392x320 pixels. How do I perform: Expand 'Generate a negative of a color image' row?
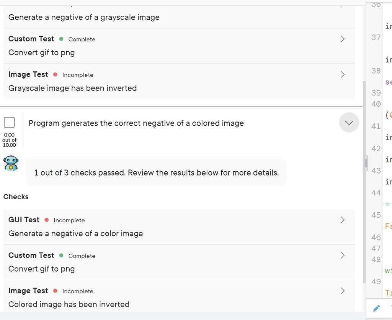(179, 226)
